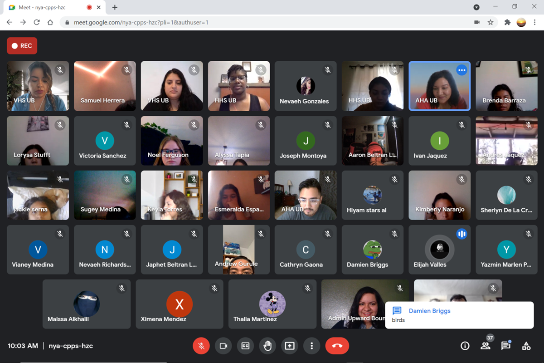Select Ivan Jaquez's I avatar
The width and height of the screenshot is (544, 363).
point(440,141)
